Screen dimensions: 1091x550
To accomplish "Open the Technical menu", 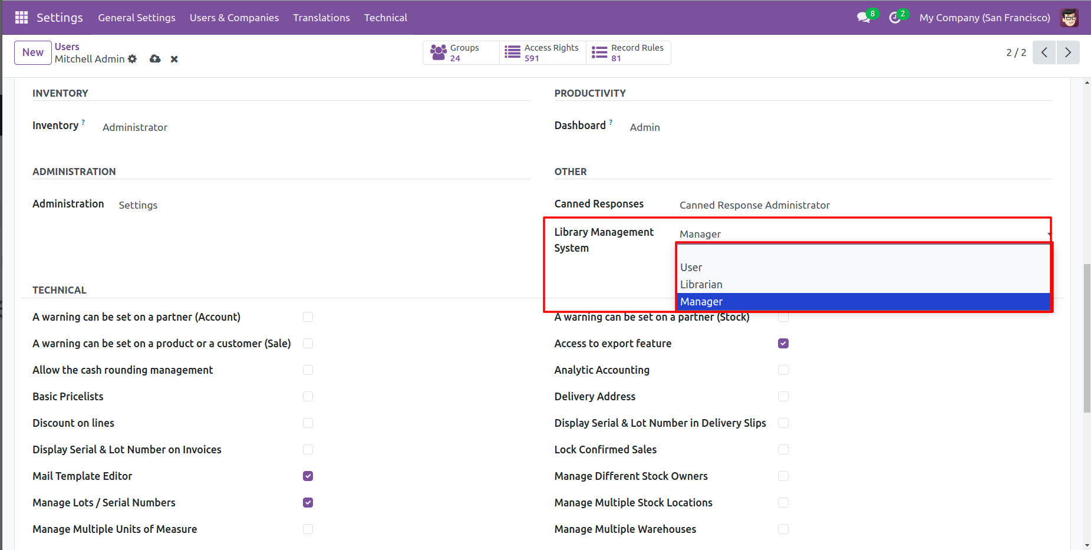I will click(x=385, y=18).
